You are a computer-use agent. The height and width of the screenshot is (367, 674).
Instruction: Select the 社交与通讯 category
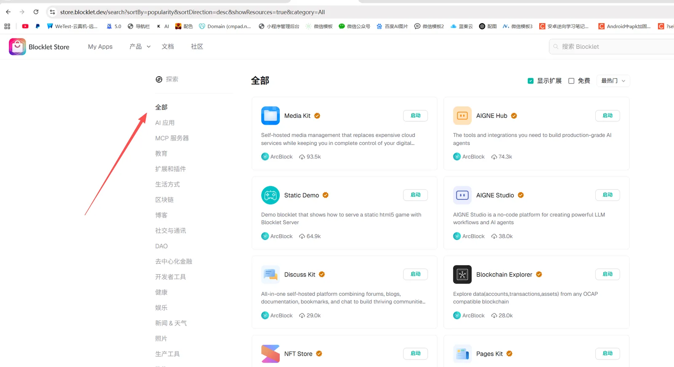171,231
